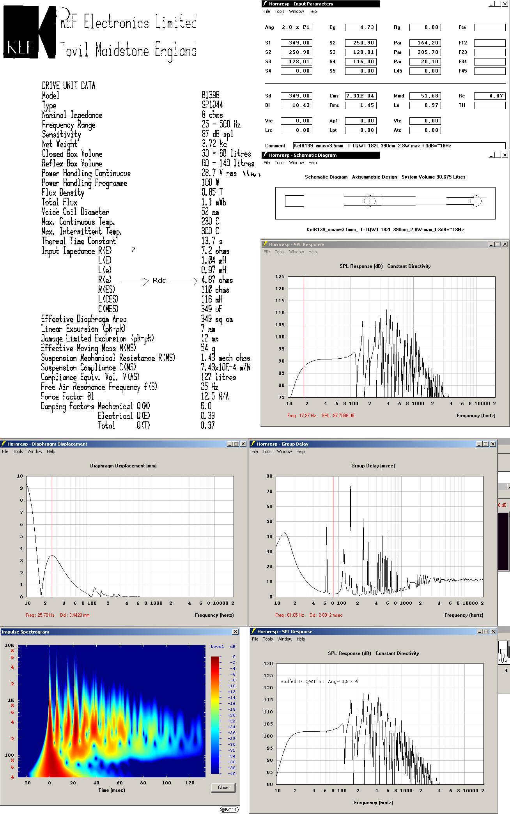Click the L45 input field
Image resolution: width=510 pixels, height=814 pixels.
pos(425,71)
